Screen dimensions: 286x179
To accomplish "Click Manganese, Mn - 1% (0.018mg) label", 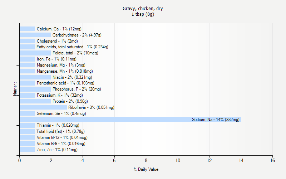I will click(x=65, y=71).
